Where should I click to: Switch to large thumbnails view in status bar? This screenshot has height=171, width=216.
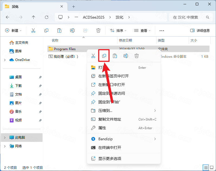211,167
